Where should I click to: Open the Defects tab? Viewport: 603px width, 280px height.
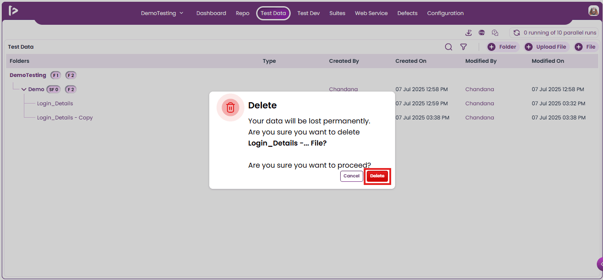[407, 13]
